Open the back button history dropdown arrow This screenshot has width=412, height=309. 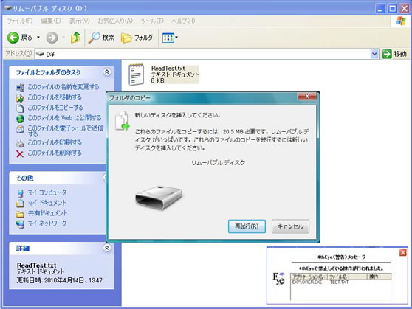38,38
